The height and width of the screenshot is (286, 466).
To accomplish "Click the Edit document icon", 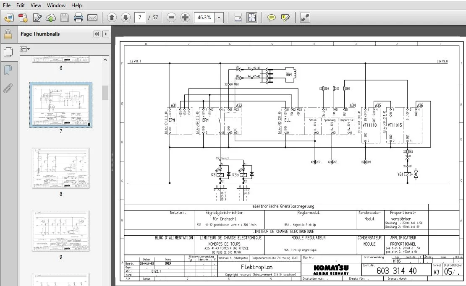I will coord(37,18).
